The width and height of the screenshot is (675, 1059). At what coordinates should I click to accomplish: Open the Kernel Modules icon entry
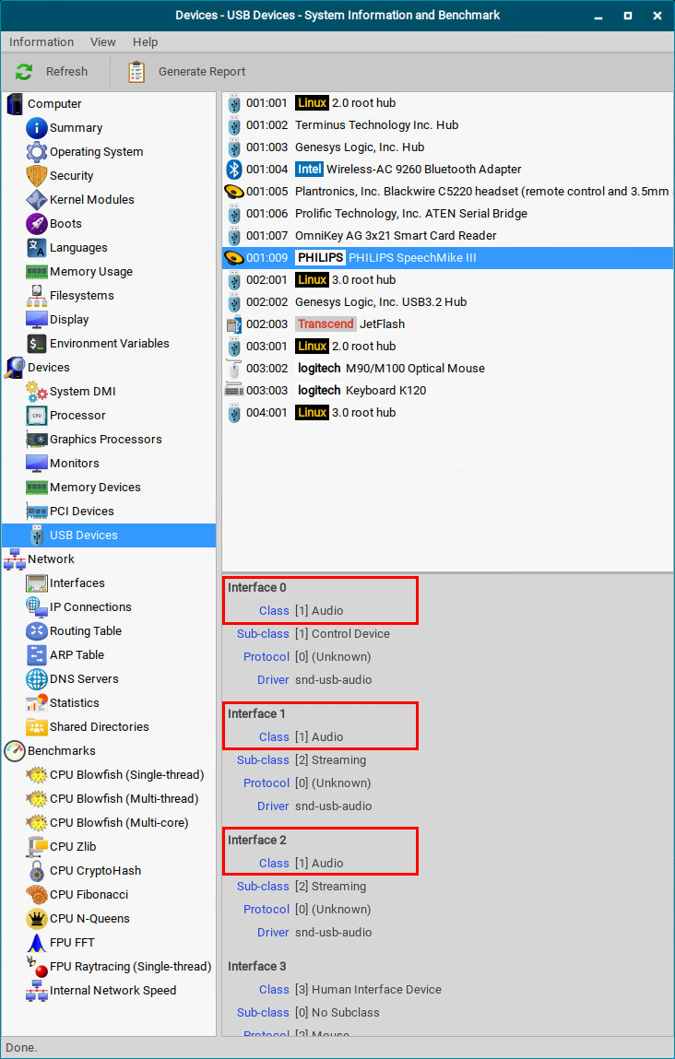[x=37, y=199]
